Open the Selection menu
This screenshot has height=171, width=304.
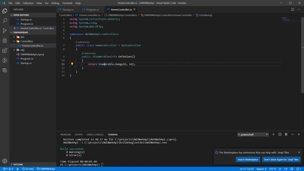(28, 3)
